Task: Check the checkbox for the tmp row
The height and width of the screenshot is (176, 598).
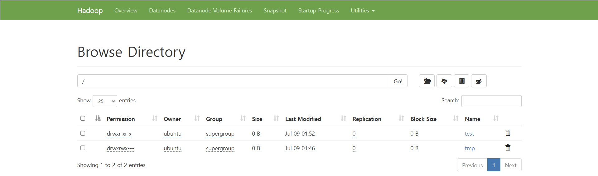Action: (83, 148)
